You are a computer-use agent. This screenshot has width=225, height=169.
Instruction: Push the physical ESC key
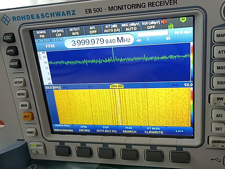click(9, 38)
